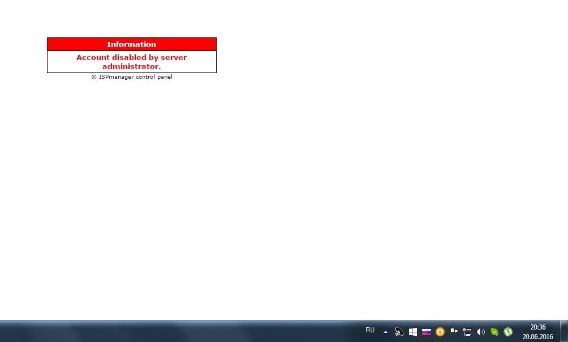Open the Action Center flag icon
Viewport: 568px width, 342px height.
(x=454, y=332)
